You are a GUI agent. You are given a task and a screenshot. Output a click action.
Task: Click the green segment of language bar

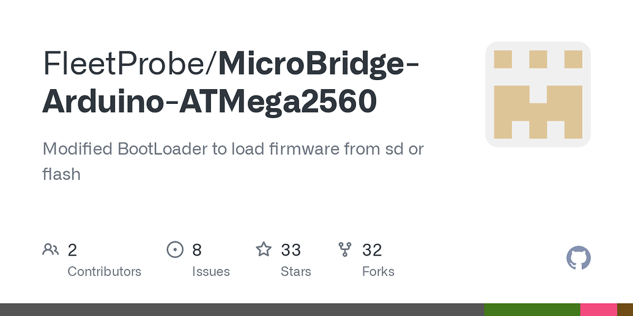point(532,309)
